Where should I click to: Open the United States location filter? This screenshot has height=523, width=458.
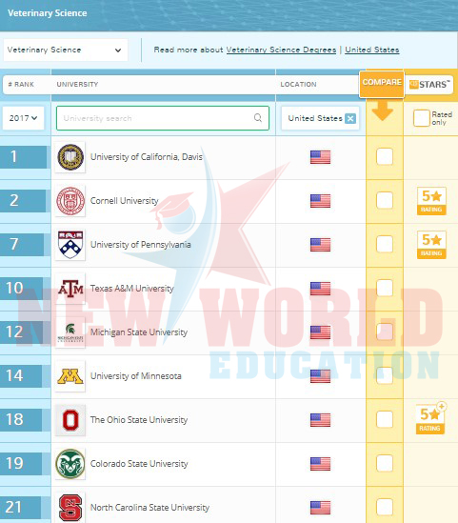point(320,118)
